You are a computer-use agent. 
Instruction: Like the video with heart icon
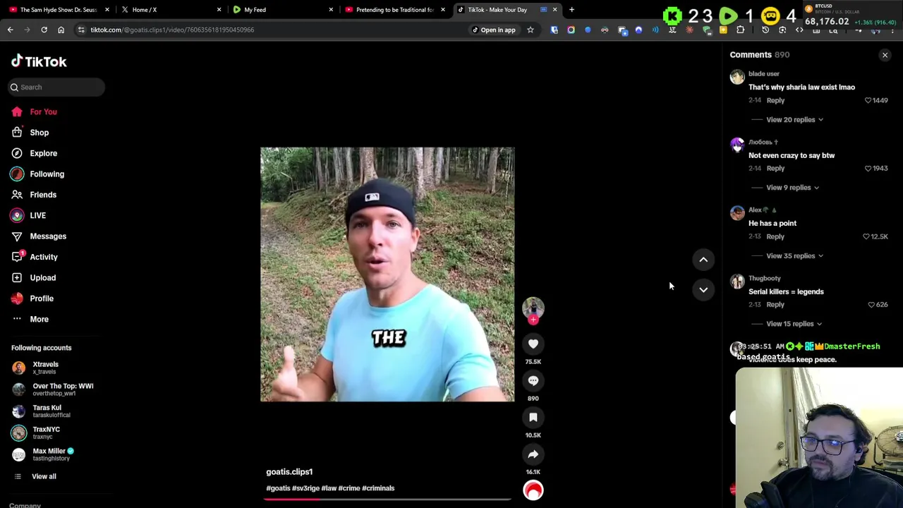point(533,344)
